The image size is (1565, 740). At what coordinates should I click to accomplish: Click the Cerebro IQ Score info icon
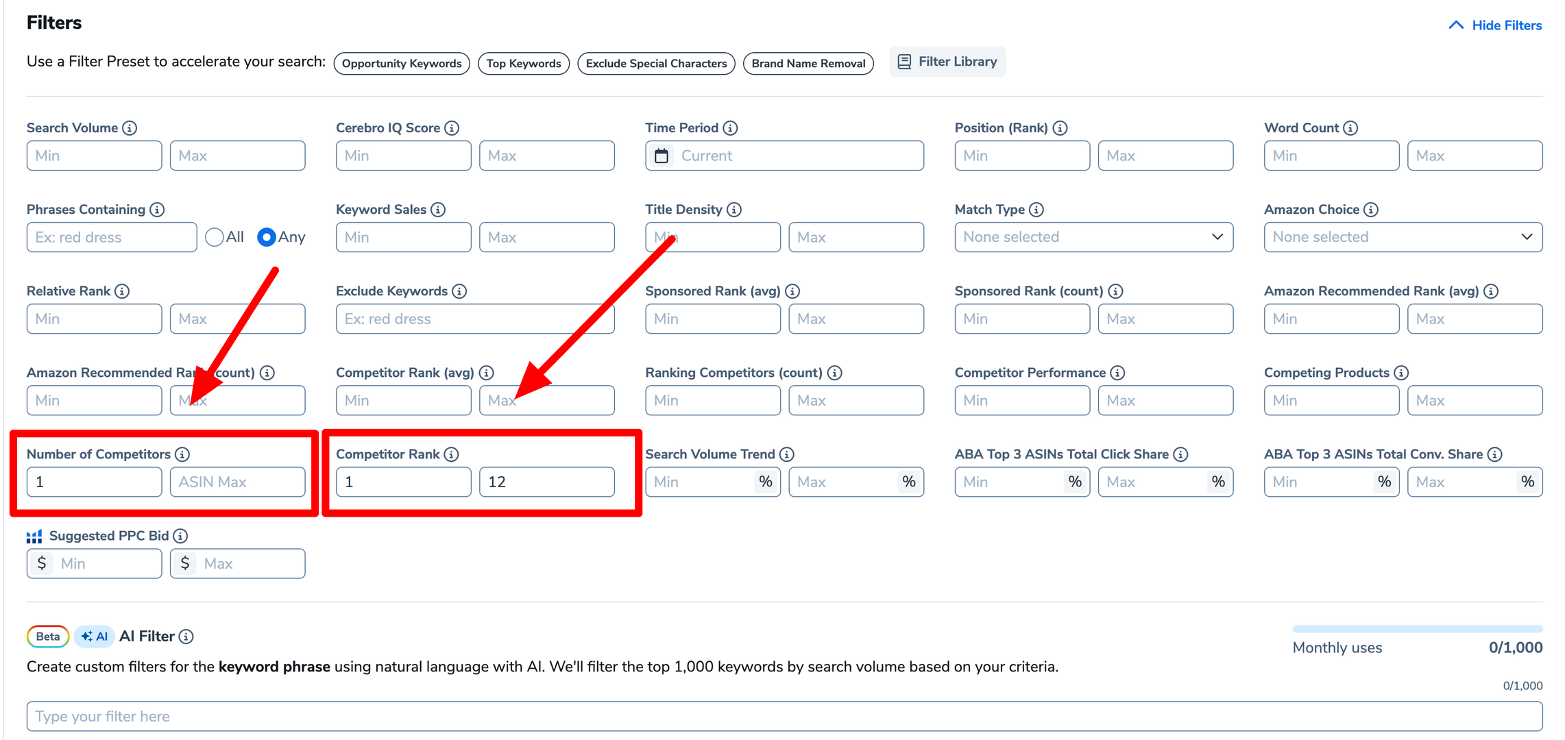point(452,128)
